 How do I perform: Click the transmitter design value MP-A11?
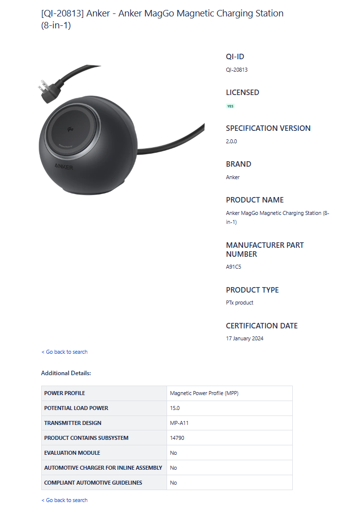coord(179,423)
